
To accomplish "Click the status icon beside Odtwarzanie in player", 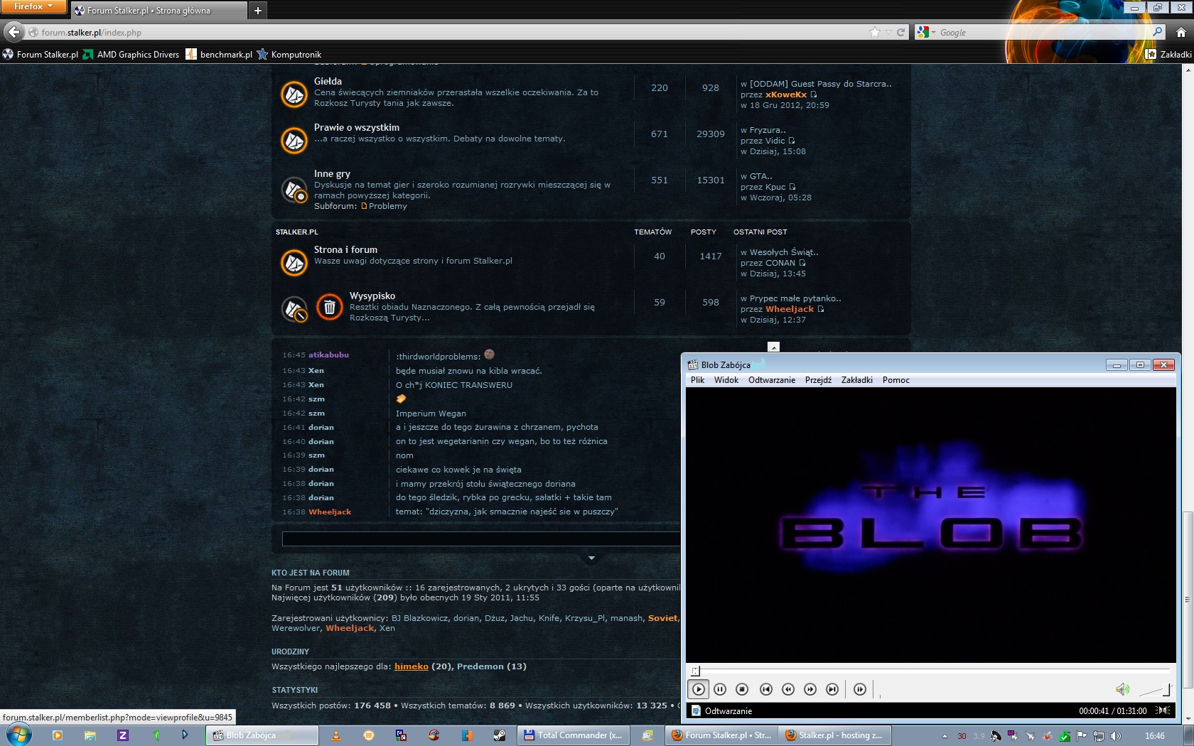I will click(696, 710).
